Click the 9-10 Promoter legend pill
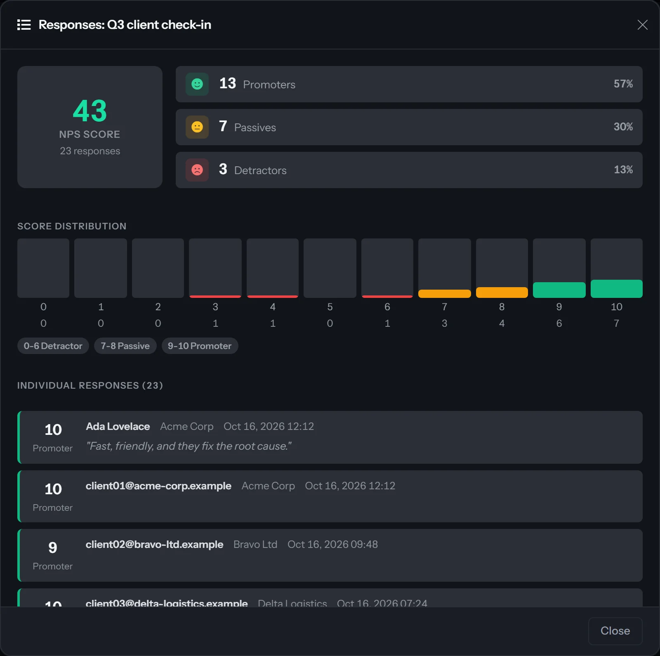This screenshot has width=660, height=656. pos(200,346)
